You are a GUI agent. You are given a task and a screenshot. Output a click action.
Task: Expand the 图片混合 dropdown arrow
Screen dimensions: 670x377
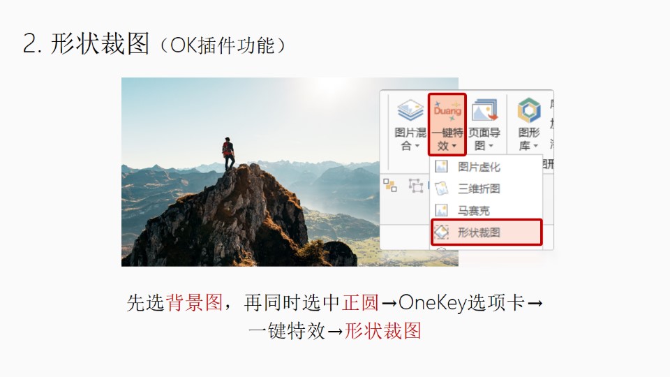417,146
